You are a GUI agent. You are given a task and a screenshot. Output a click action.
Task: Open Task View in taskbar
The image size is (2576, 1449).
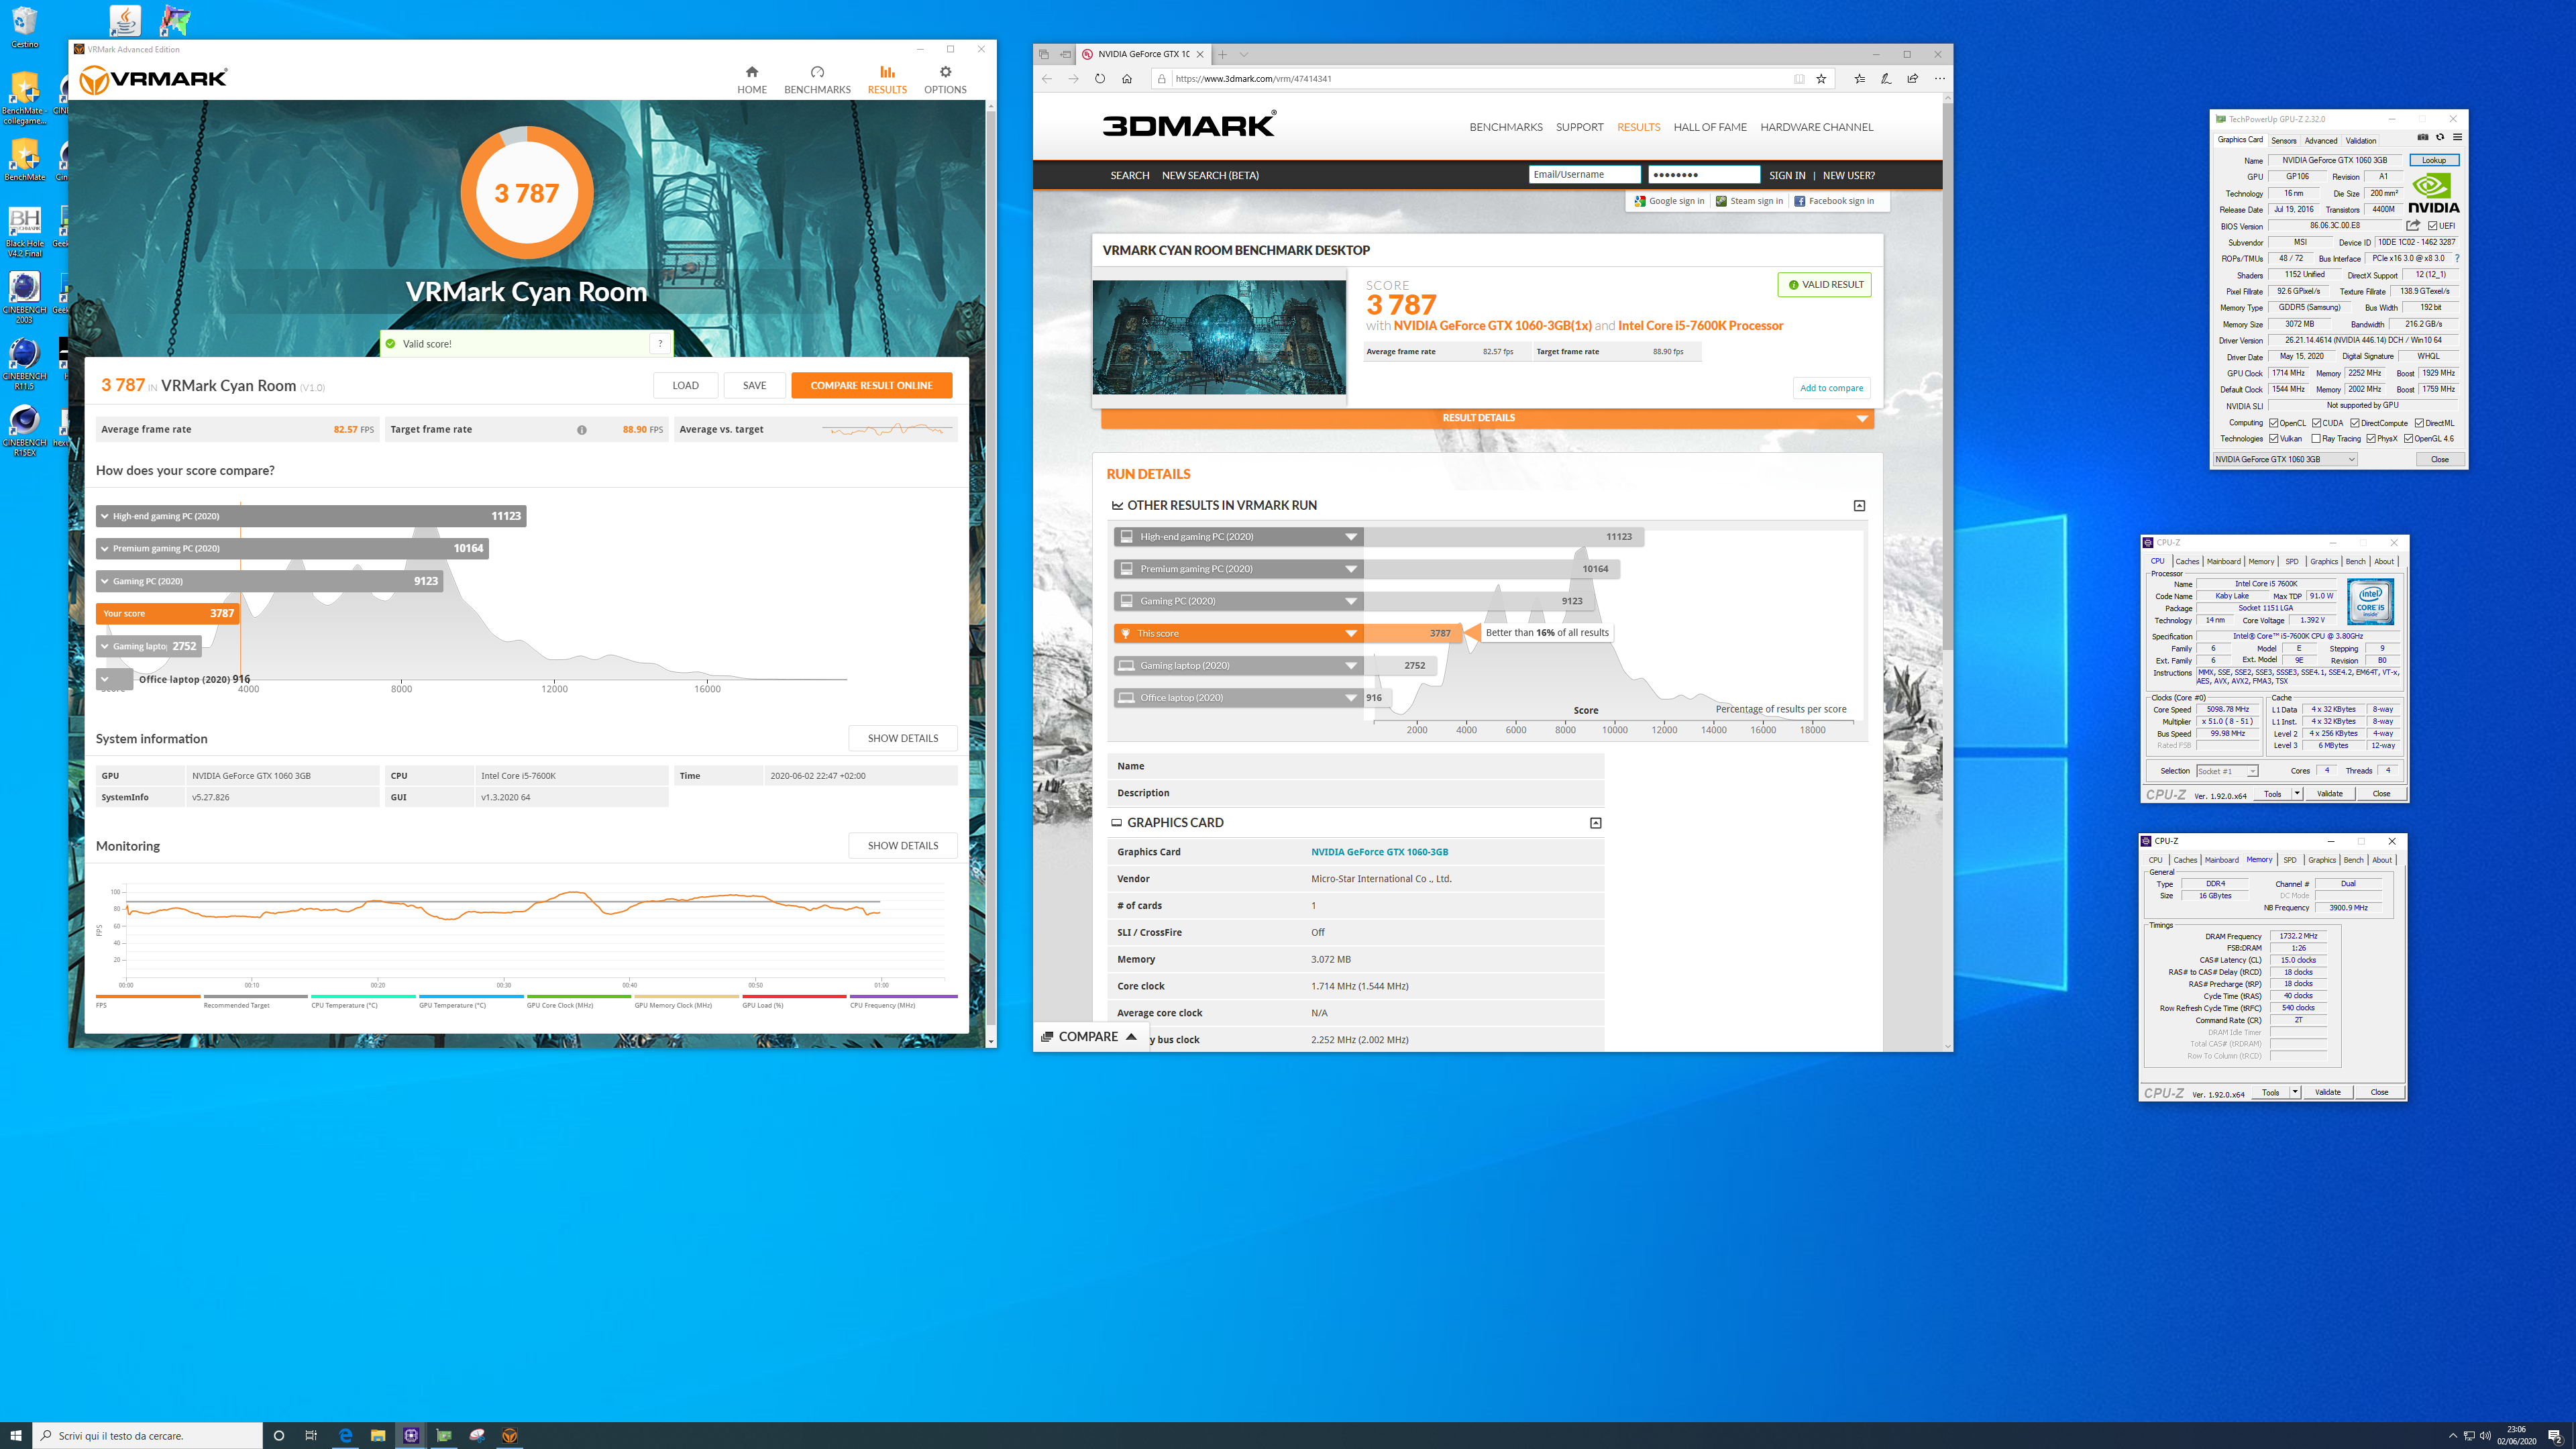click(311, 1435)
